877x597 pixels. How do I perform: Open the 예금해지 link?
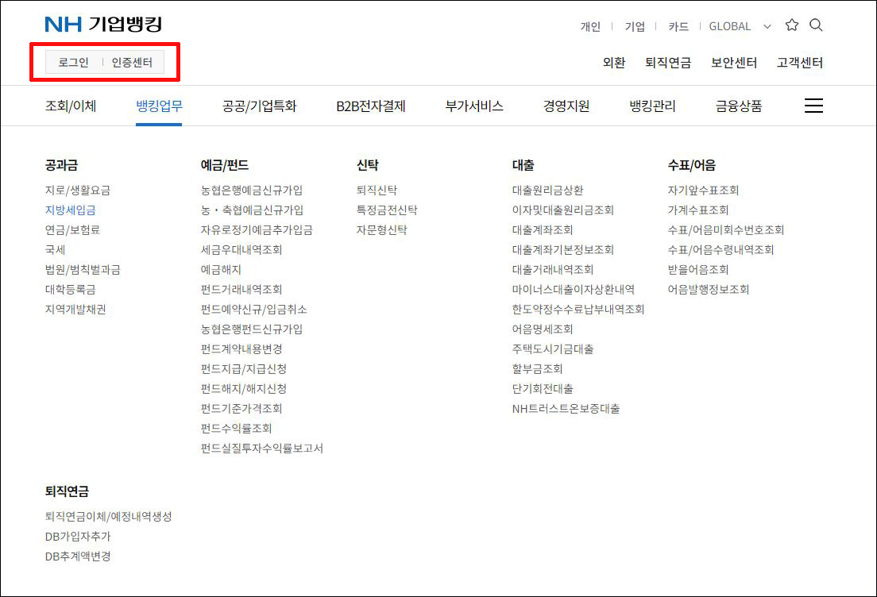(x=221, y=269)
